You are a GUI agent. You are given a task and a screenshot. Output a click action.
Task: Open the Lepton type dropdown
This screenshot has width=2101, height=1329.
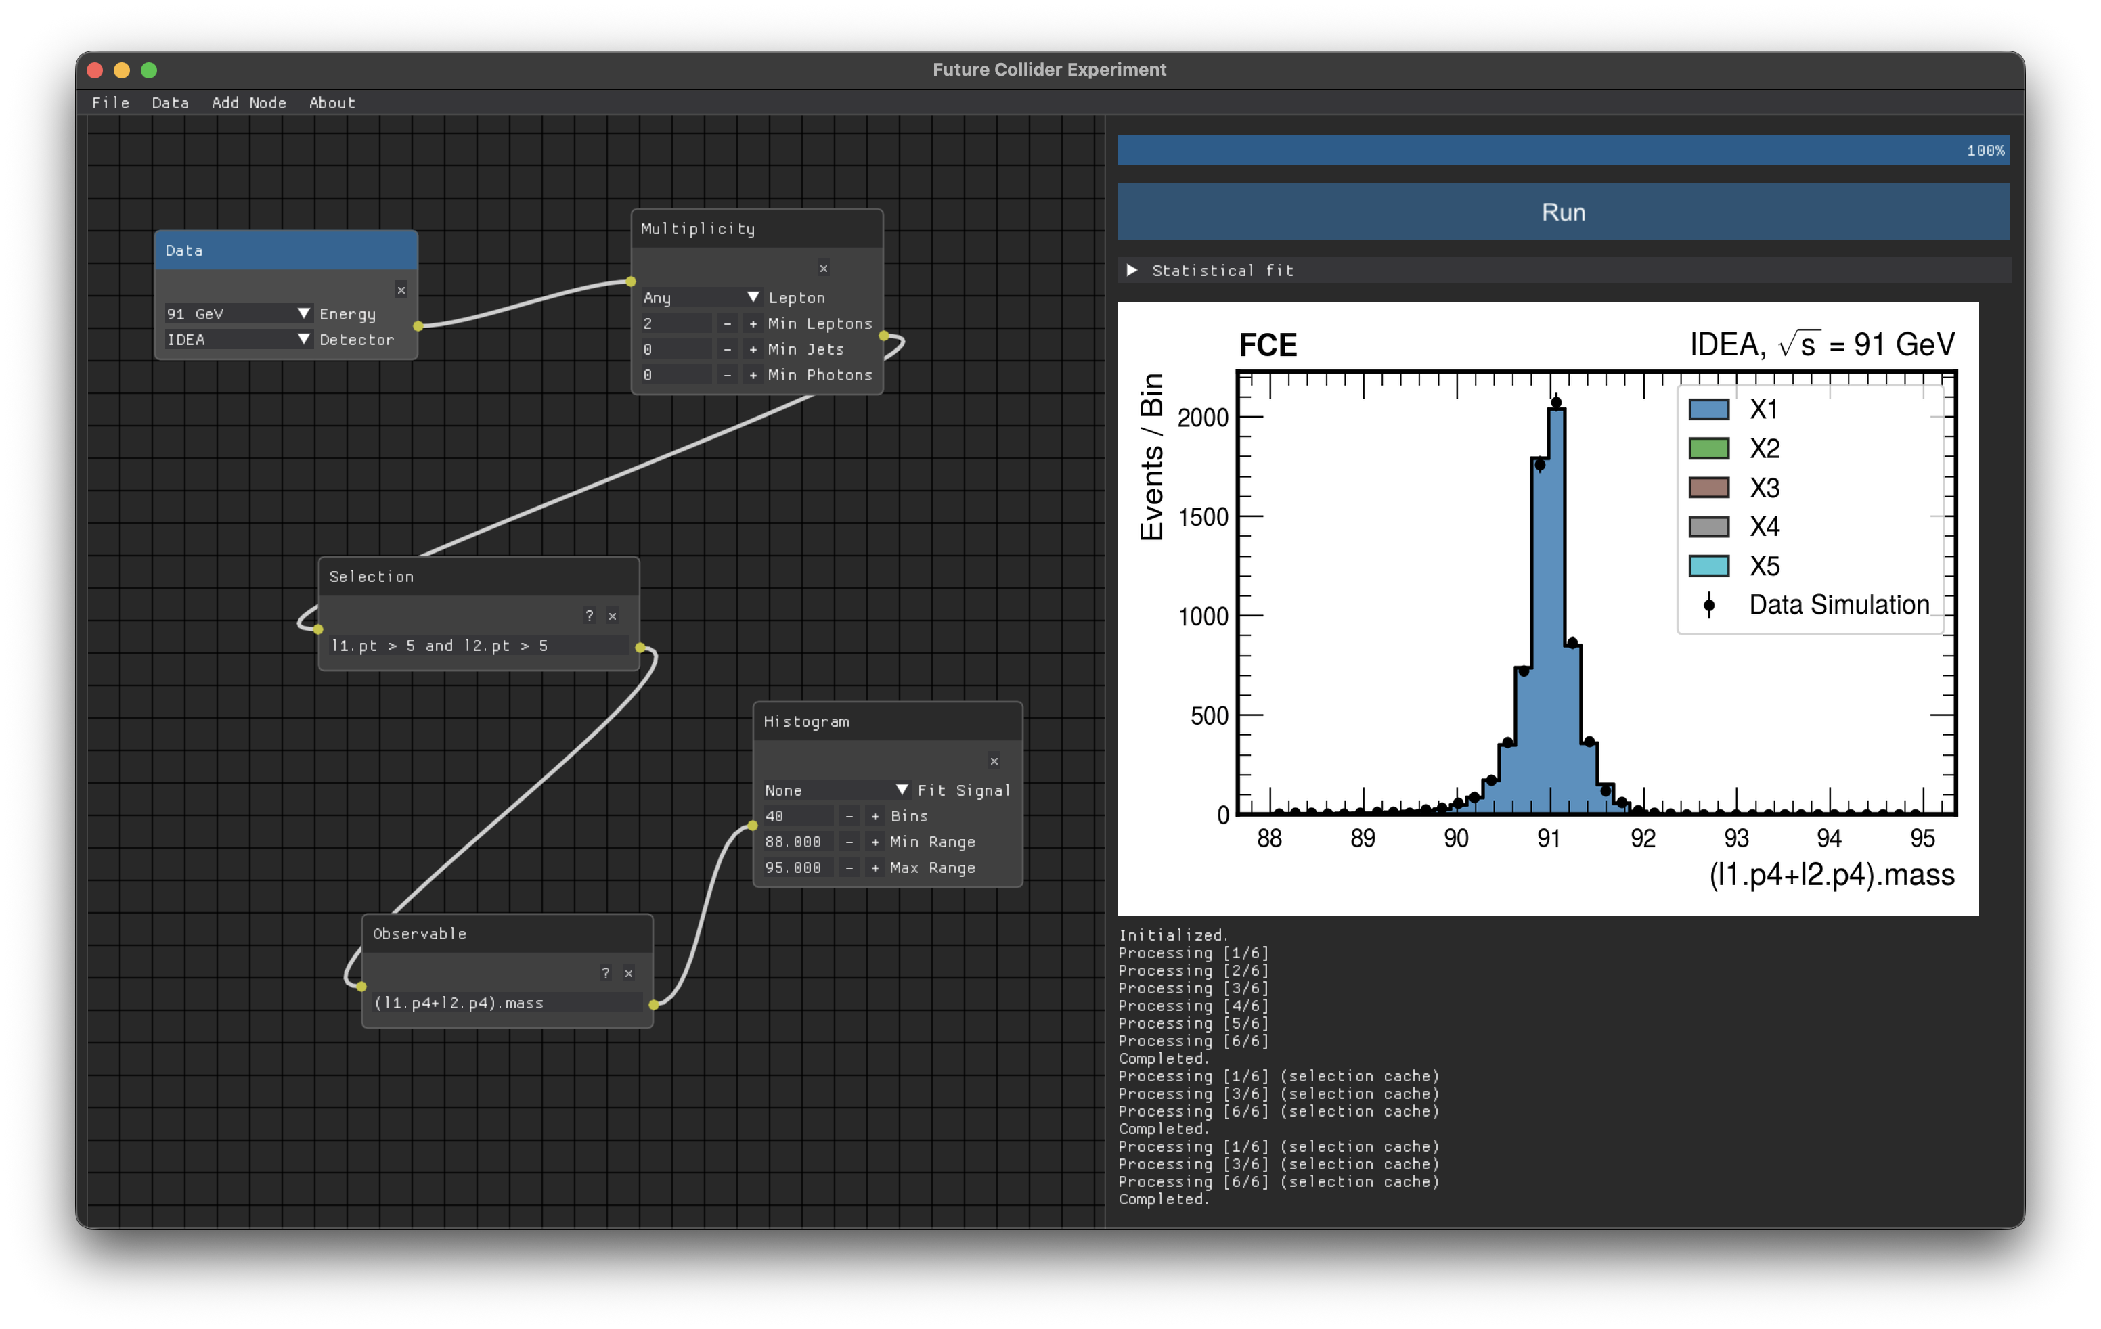[701, 298]
